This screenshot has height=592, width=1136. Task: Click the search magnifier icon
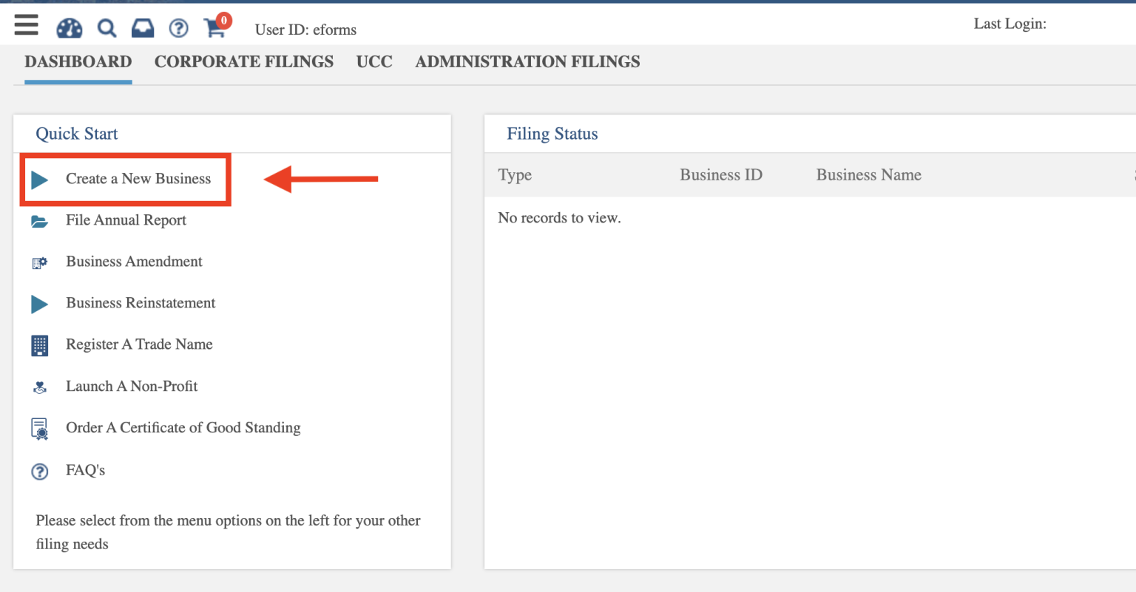click(x=107, y=29)
